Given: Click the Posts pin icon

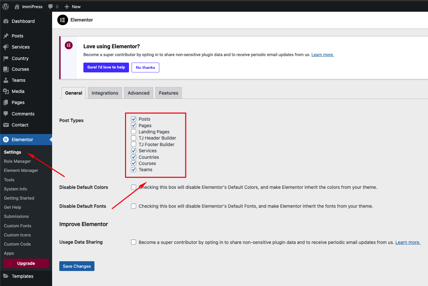Looking at the screenshot, I should pyautogui.click(x=6, y=36).
